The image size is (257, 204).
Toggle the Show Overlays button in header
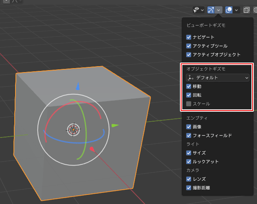point(229,10)
